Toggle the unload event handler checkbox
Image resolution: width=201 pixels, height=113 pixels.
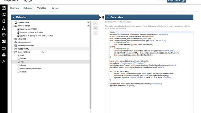[19, 59]
